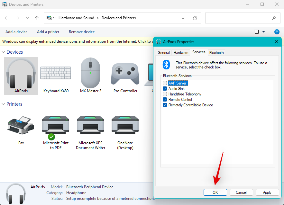The width and height of the screenshot is (284, 205).
Task: Click the change view layout icon
Action: coord(257,32)
